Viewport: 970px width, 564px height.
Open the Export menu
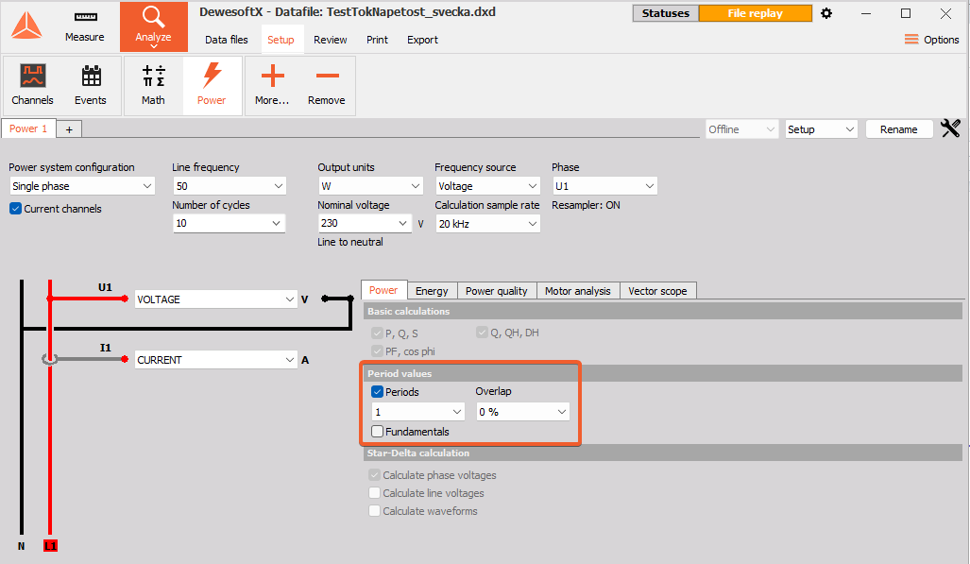422,40
